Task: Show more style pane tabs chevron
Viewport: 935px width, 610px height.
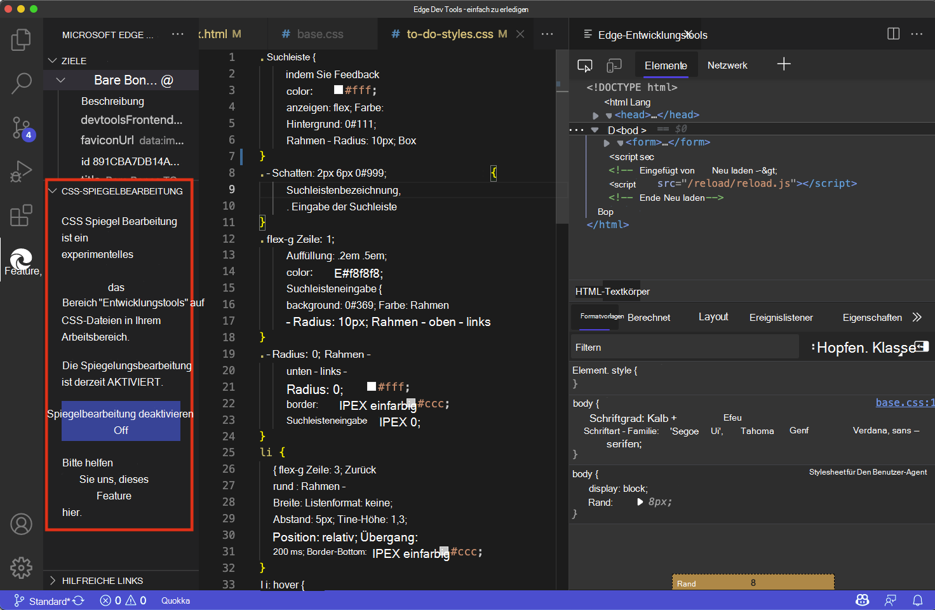Action: point(917,317)
